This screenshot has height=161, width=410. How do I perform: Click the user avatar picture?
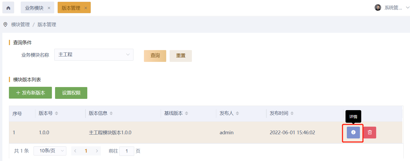coord(378,8)
